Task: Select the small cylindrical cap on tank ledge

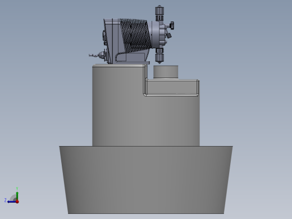Action: pyautogui.click(x=166, y=72)
